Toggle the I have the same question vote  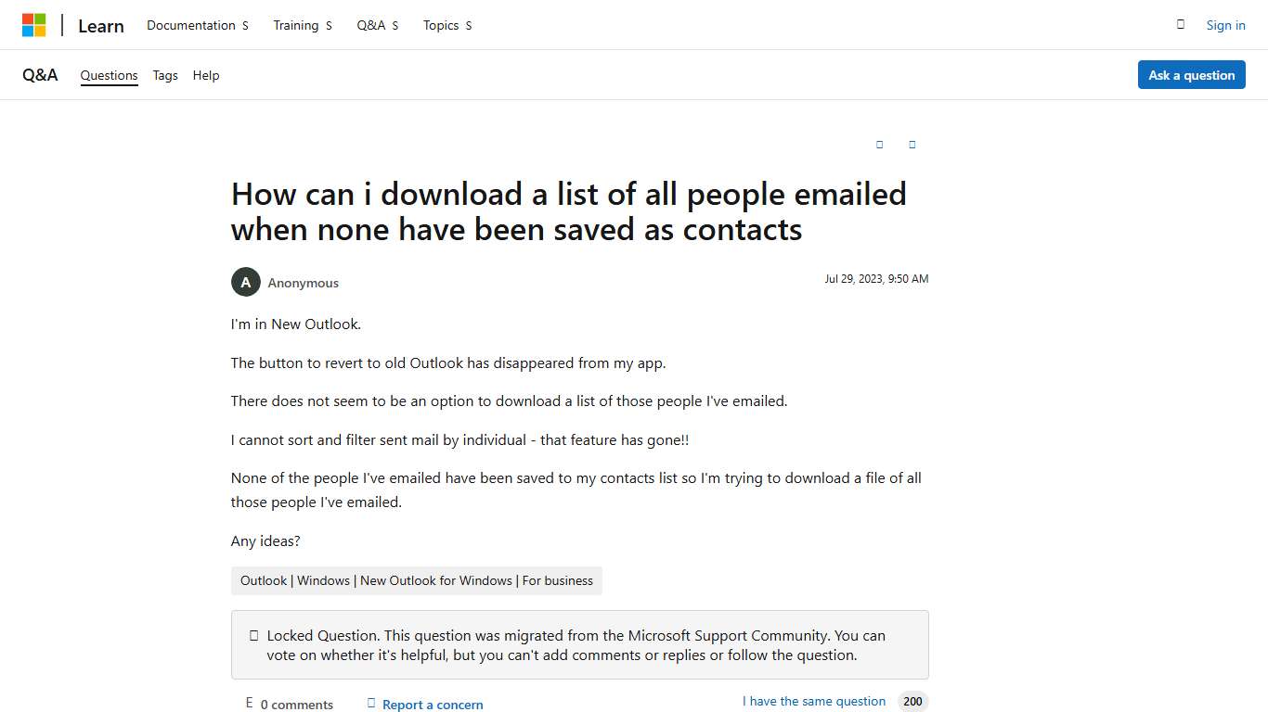tap(813, 701)
